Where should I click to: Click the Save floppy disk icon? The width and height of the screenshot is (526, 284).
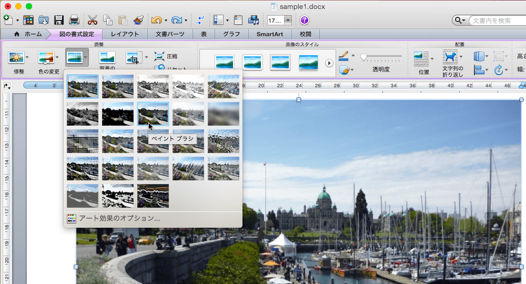[x=59, y=21]
